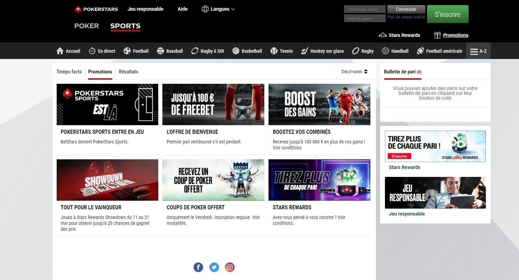The height and width of the screenshot is (280, 519).
Task: Open the Facebook social icon
Action: point(198,267)
